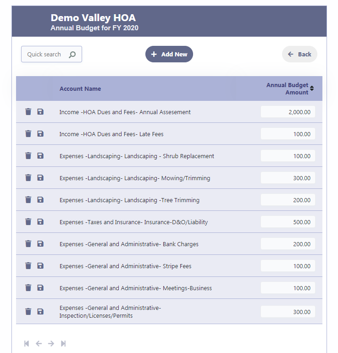Image resolution: width=338 pixels, height=353 pixels.
Task: Edit the Mowing/Trimming 300.00 amount
Action: (288, 178)
